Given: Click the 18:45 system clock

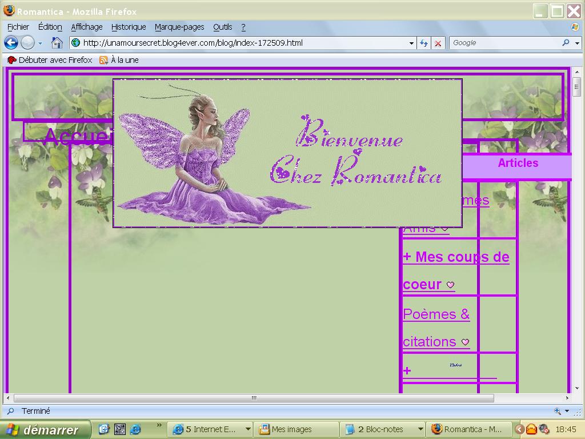Looking at the screenshot, I should (566, 429).
